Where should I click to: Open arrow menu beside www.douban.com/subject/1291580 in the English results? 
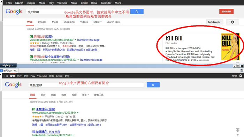click(75, 40)
